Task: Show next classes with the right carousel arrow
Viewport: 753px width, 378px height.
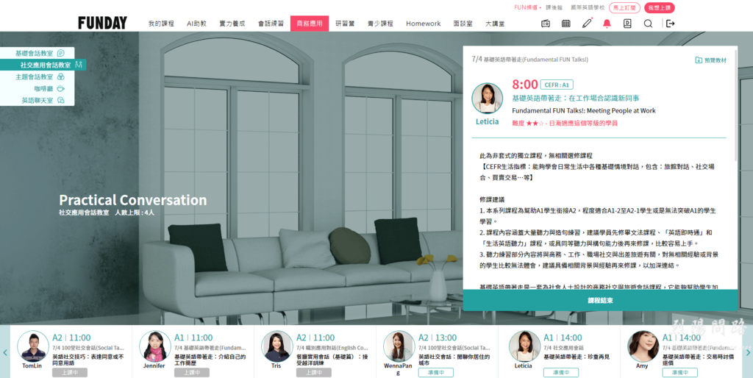Action: (x=748, y=352)
